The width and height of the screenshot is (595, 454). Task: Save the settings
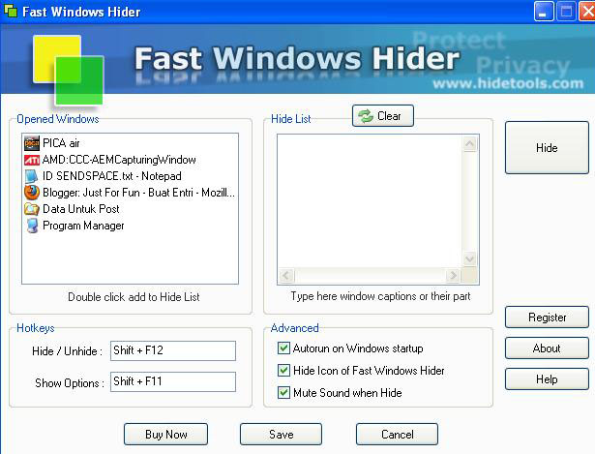point(282,435)
